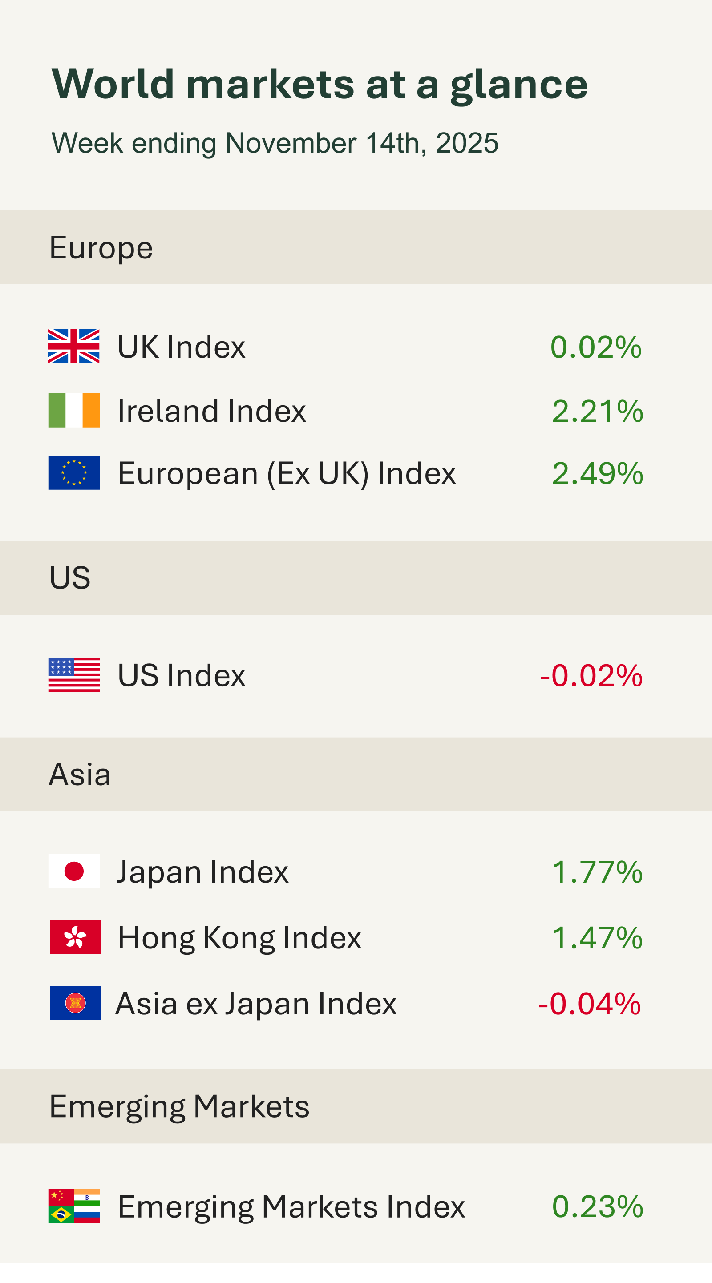Click the Ireland Index label
The height and width of the screenshot is (1283, 712).
212,411
